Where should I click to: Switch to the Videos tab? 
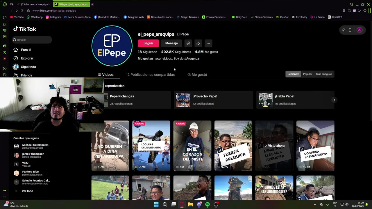pos(106,75)
